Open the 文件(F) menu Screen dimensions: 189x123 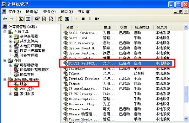pyautogui.click(x=15, y=12)
